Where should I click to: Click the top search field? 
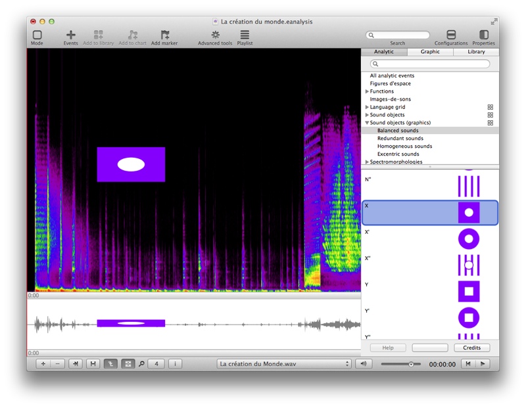coord(398,35)
